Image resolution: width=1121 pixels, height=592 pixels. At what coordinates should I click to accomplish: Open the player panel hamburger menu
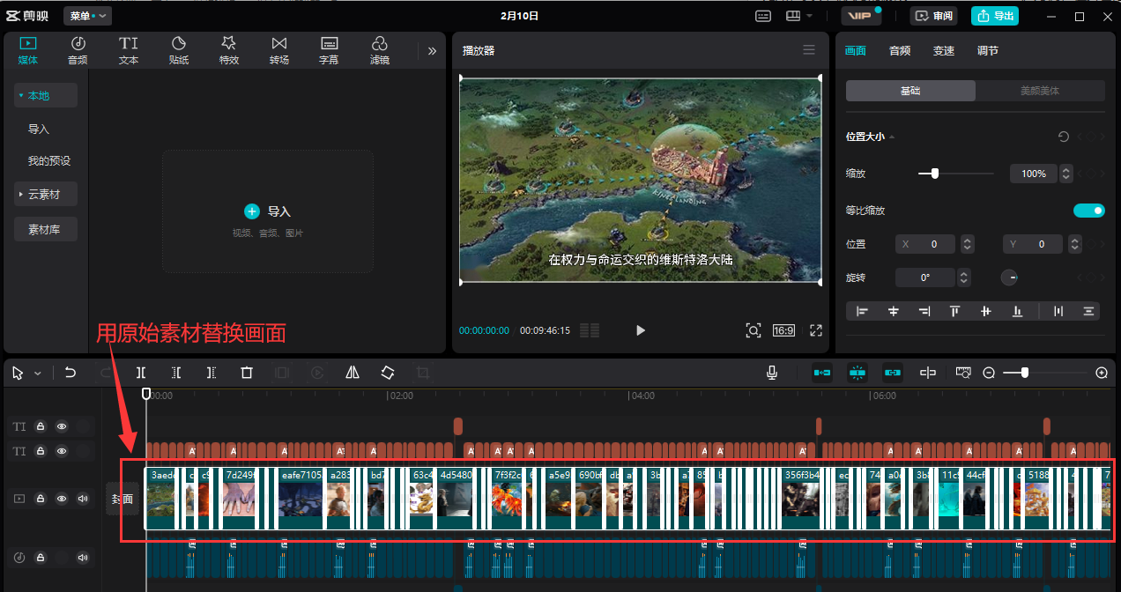[x=809, y=50]
